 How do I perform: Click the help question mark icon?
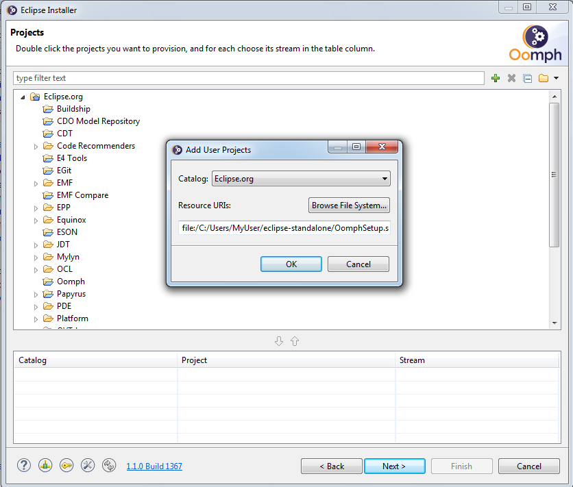pyautogui.click(x=24, y=466)
